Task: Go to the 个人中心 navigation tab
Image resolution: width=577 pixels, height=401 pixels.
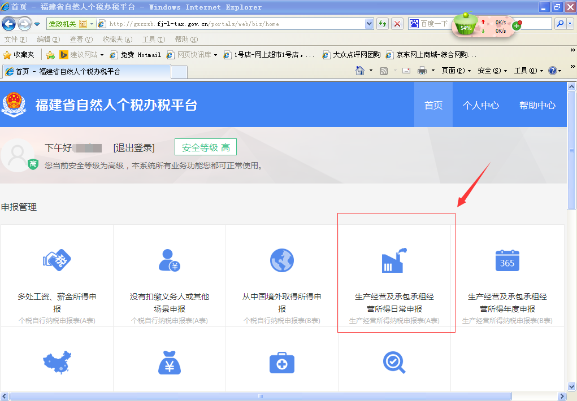Action: [480, 105]
